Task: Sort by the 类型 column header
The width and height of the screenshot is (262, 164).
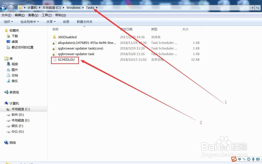Action: click(154, 29)
